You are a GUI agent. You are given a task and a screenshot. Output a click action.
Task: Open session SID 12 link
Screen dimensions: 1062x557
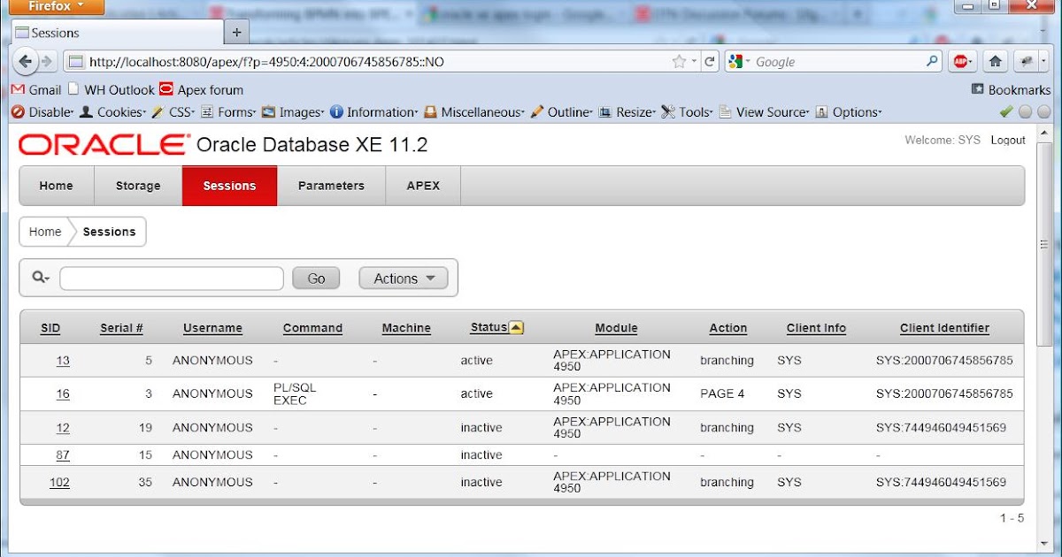pos(63,428)
